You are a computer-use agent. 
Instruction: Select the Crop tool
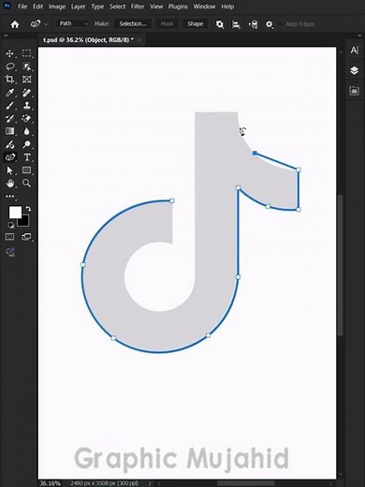tap(9, 80)
